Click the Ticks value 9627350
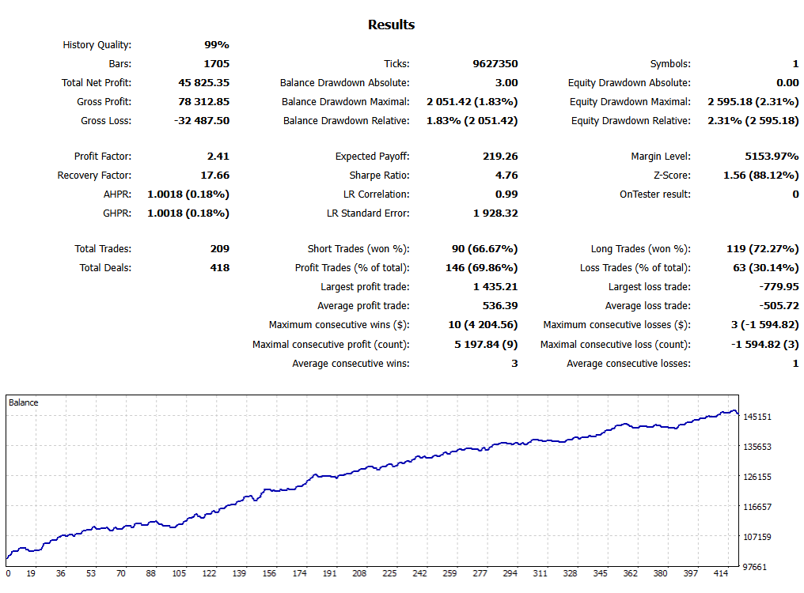This screenshot has height=593, width=804. pyautogui.click(x=495, y=63)
